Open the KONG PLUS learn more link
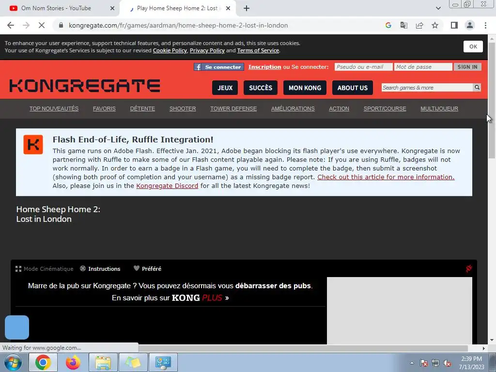The height and width of the screenshot is (372, 496). tap(170, 298)
